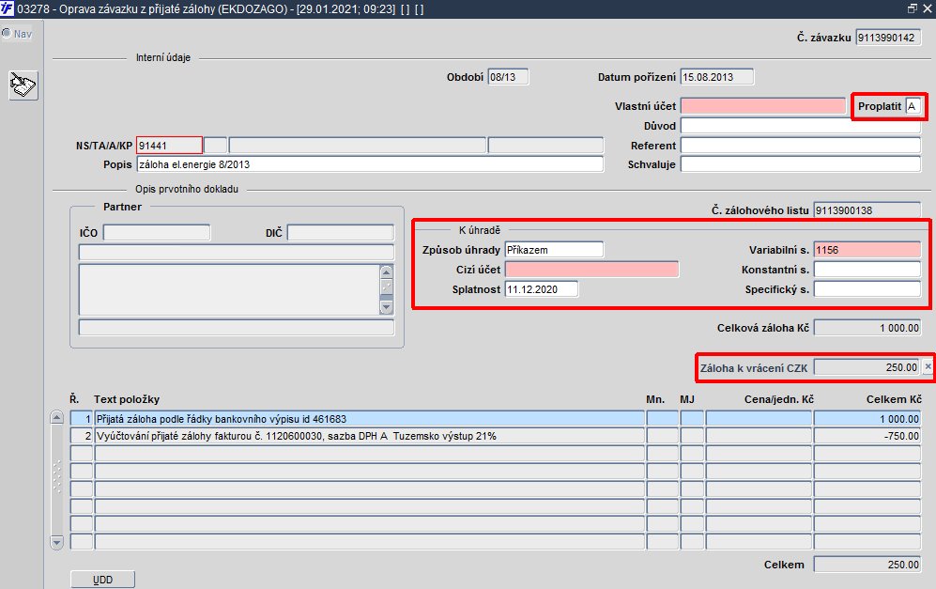The height and width of the screenshot is (589, 936).
Task: Click the application logo in title bar
Action: click(8, 9)
